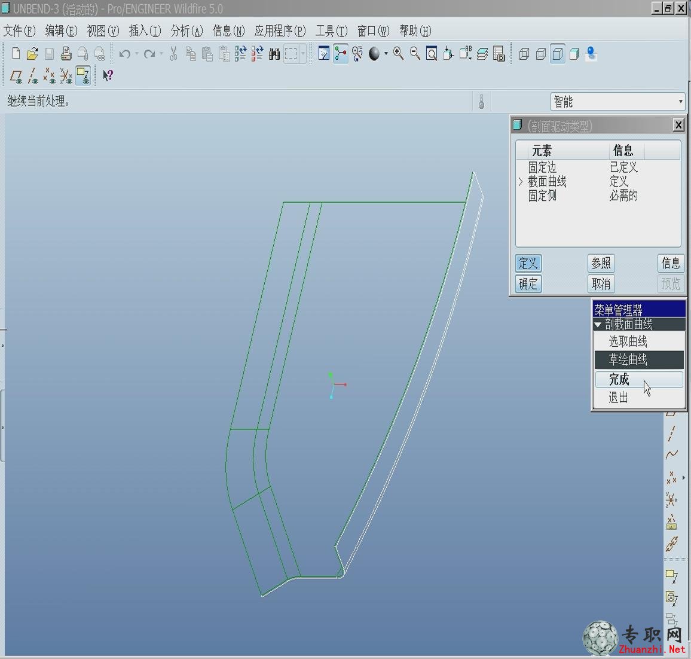The height and width of the screenshot is (659, 691).
Task: Open the 编辑(E) menu
Action: 61,30
